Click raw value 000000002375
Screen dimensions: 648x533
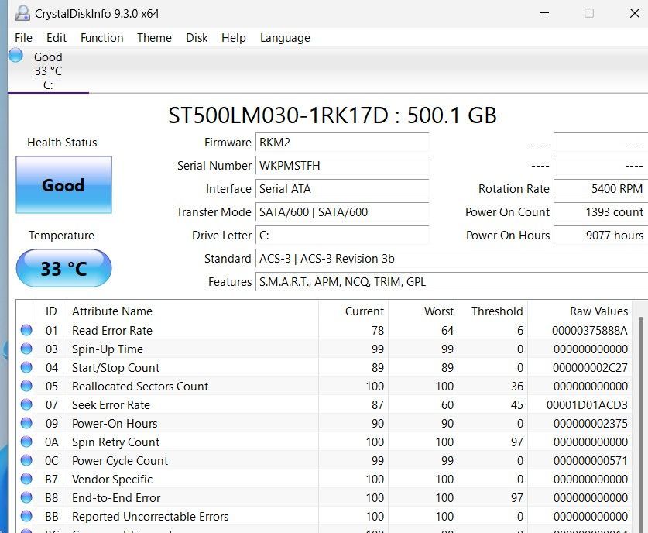point(591,424)
